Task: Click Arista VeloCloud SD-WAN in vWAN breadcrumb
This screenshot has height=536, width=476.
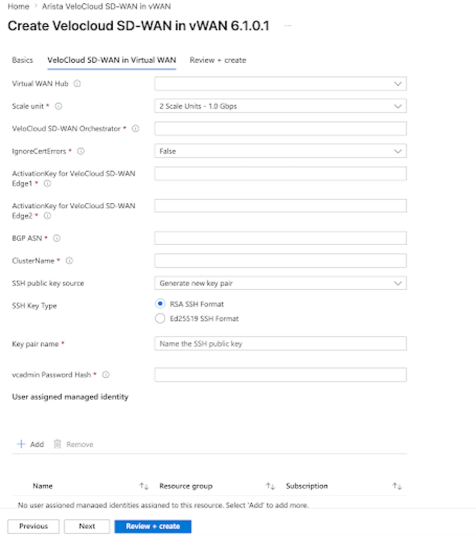Action: (x=106, y=6)
